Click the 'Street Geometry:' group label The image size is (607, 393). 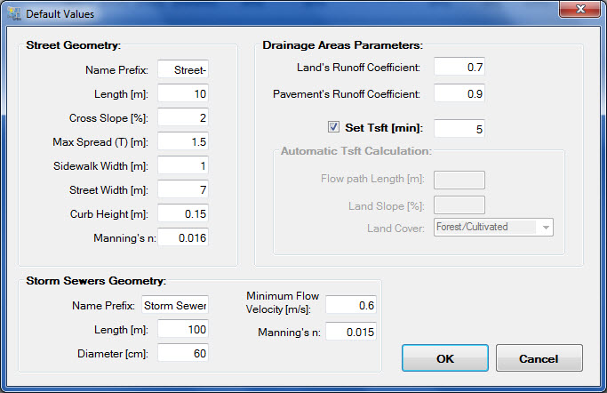(x=74, y=45)
